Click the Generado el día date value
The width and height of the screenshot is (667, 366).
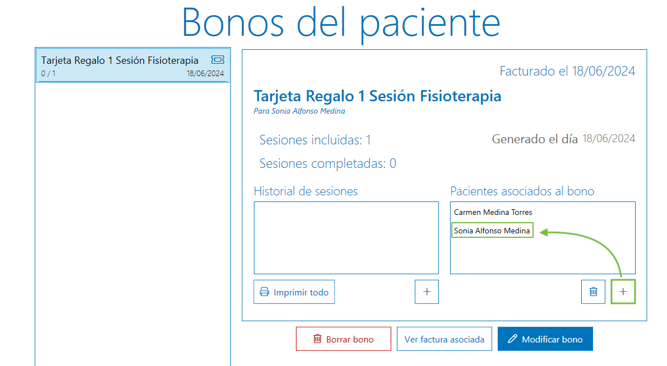[609, 139]
